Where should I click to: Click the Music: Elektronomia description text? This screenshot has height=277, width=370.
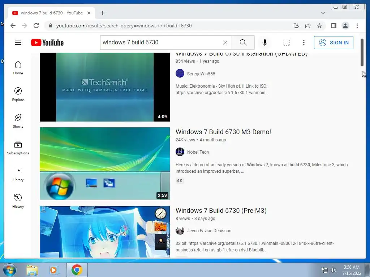(x=221, y=89)
